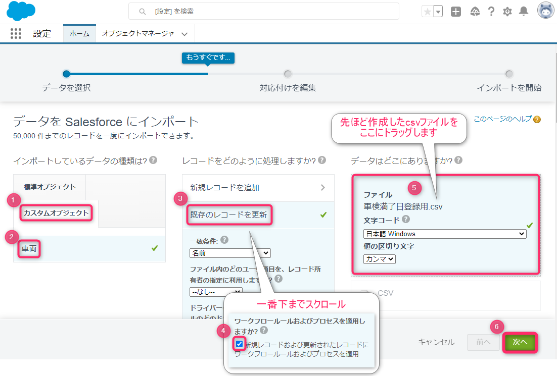This screenshot has height=376, width=557.
Task: Focus the [設定] を検索 search field
Action: (x=263, y=11)
